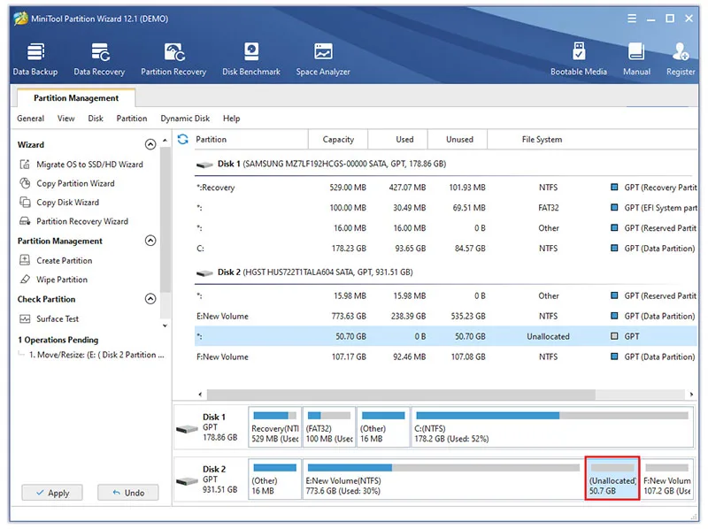
Task: Select the Partition Management tab
Action: 76,98
